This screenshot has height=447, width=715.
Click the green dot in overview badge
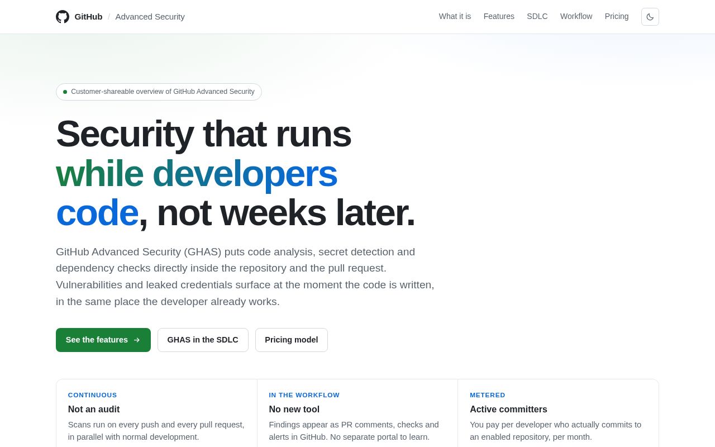click(x=65, y=92)
